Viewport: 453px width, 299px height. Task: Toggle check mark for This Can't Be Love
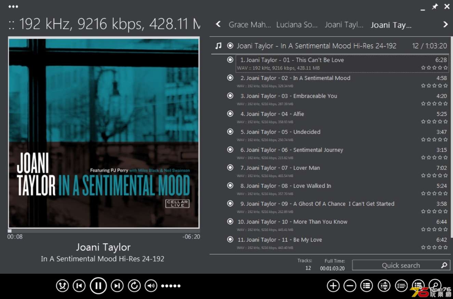230,60
